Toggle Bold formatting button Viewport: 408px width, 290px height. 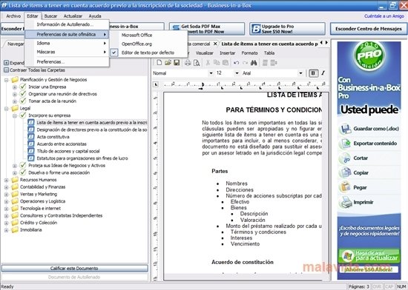pos(313,73)
